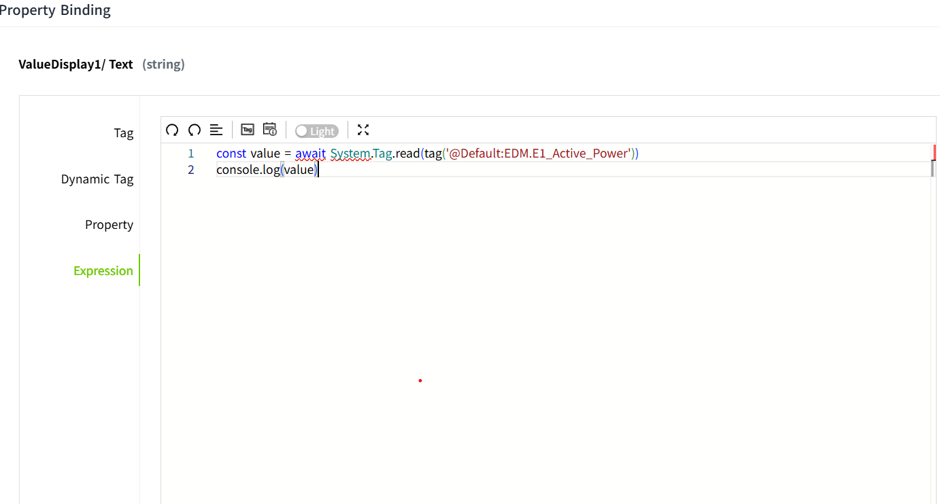Image resolution: width=940 pixels, height=504 pixels.
Task: Click line number 1 in the gutter
Action: pyautogui.click(x=191, y=154)
